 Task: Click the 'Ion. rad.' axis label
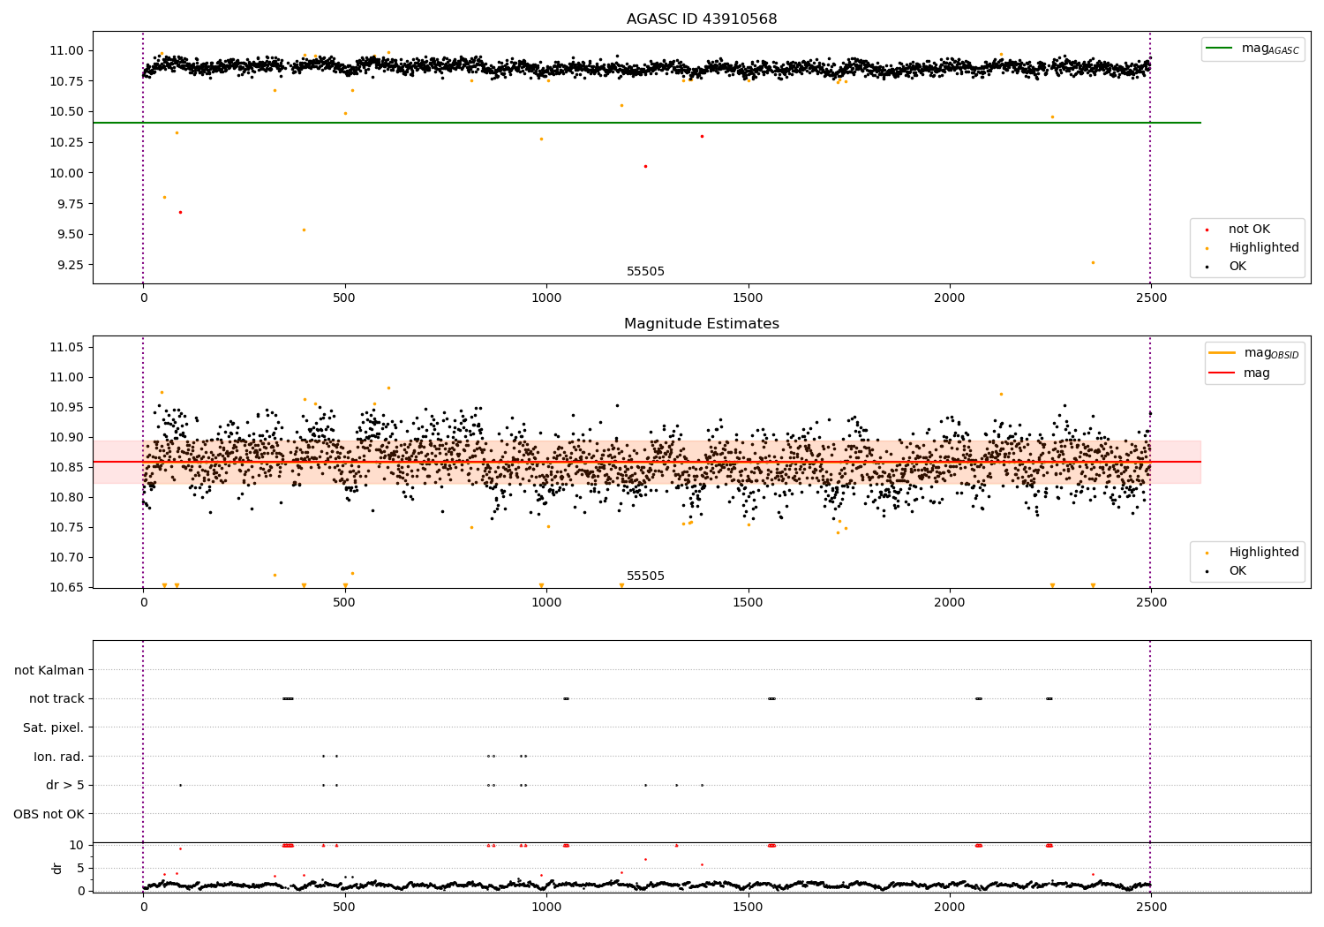(59, 757)
